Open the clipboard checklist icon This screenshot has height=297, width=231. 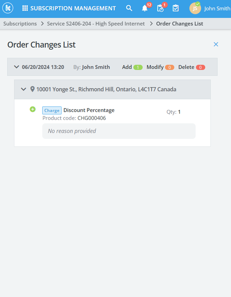pos(176,8)
